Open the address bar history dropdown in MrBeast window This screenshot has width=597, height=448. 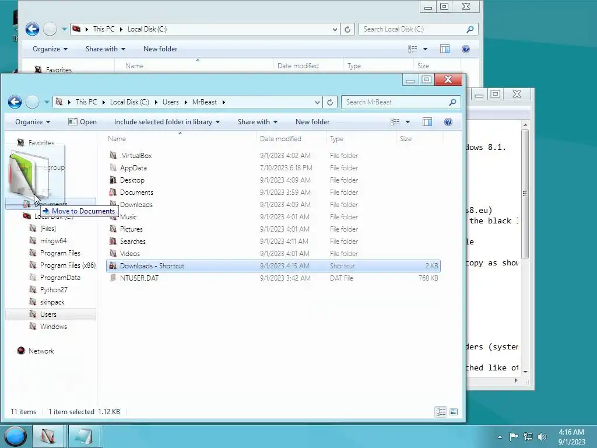(317, 102)
